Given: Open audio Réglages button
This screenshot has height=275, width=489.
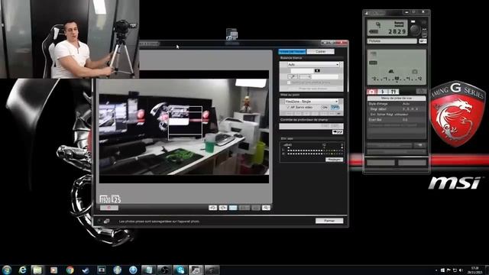Looking at the screenshot, I should point(334,160).
